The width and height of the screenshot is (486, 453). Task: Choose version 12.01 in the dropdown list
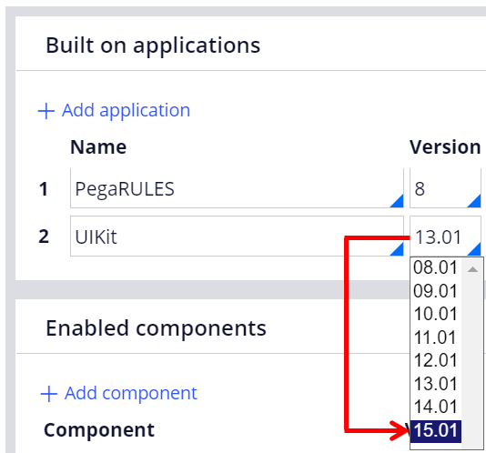click(x=435, y=360)
